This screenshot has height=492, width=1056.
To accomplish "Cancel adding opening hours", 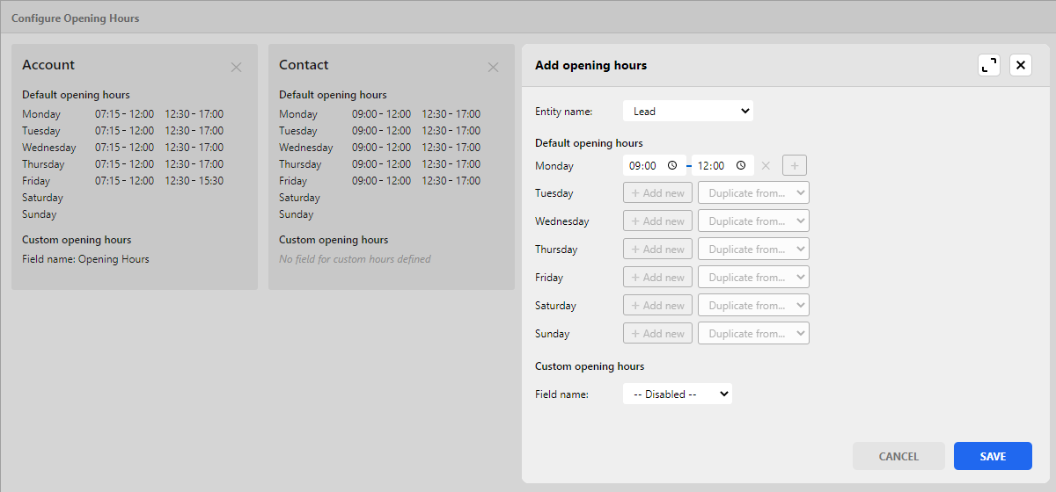I will (x=898, y=456).
